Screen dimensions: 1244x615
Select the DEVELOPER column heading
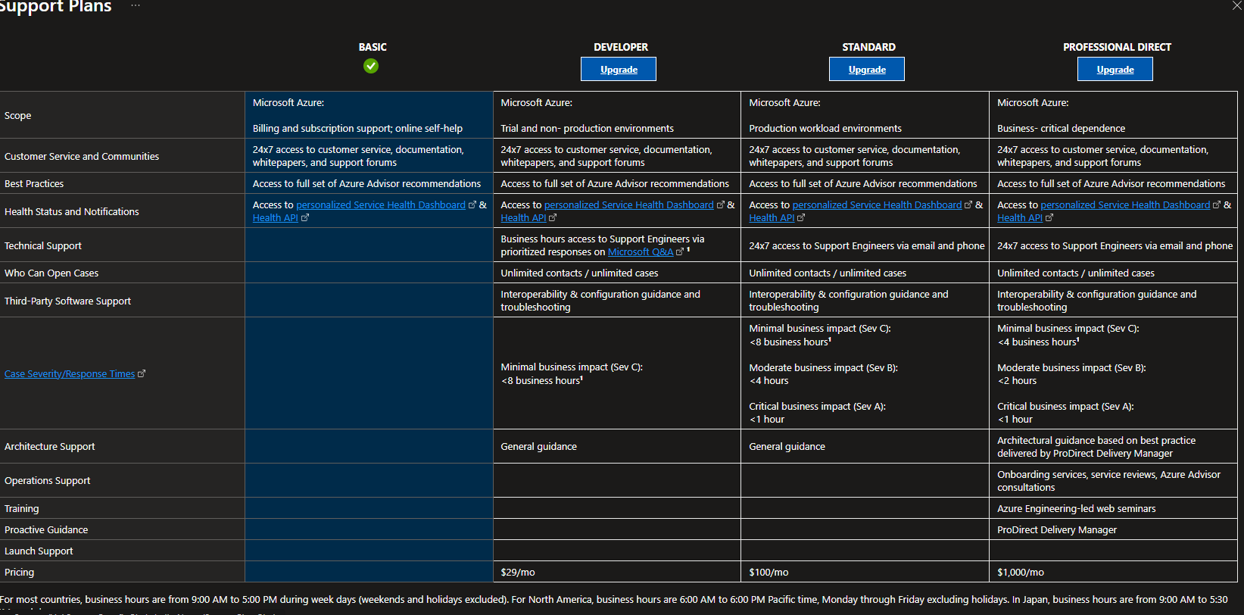621,47
